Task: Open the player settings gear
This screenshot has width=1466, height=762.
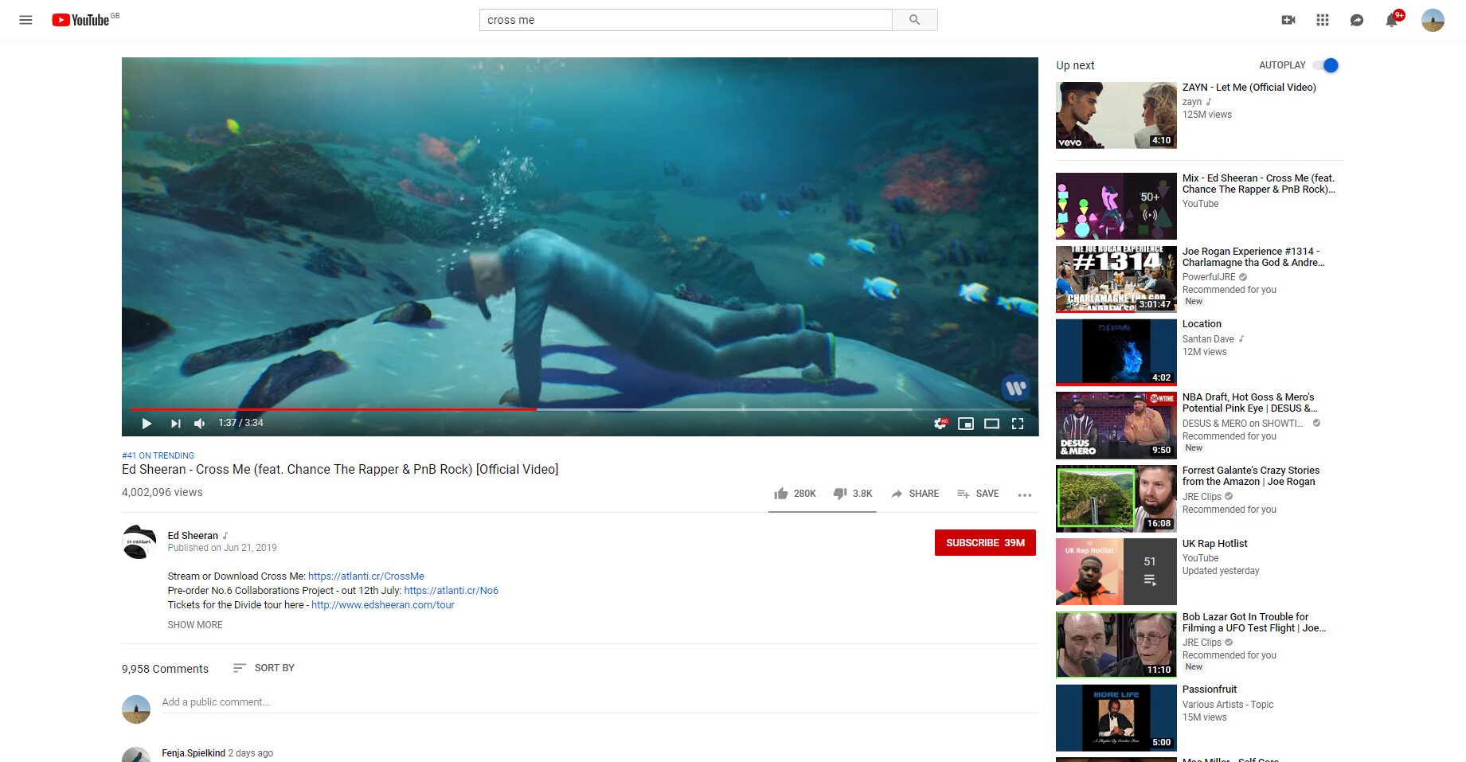Action: (940, 423)
